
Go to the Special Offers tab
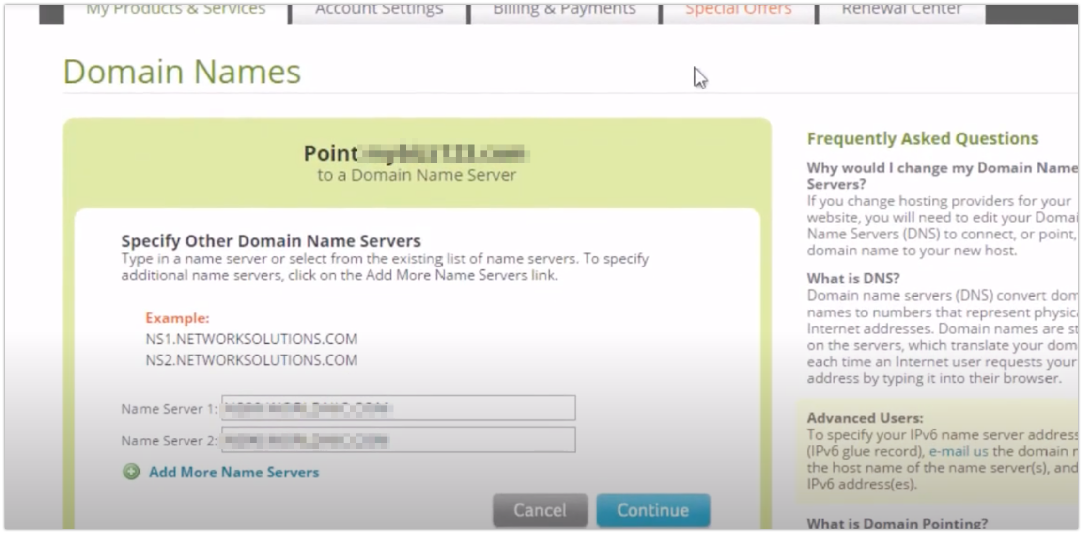click(x=739, y=10)
